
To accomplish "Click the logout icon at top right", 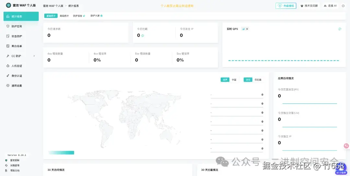I will point(343,6).
